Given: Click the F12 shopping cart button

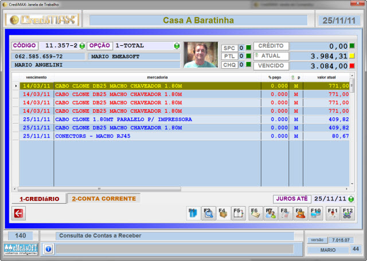Looking at the screenshot, I should (348, 213).
